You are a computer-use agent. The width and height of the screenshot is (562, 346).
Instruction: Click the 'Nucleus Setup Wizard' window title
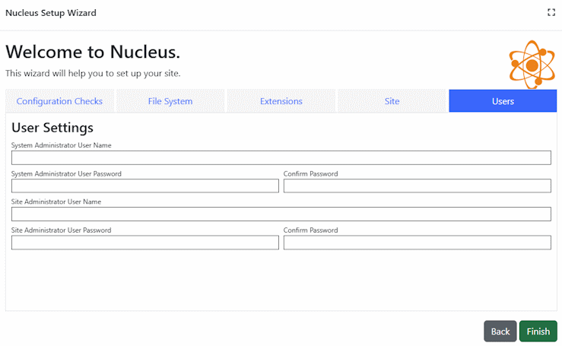coord(51,13)
